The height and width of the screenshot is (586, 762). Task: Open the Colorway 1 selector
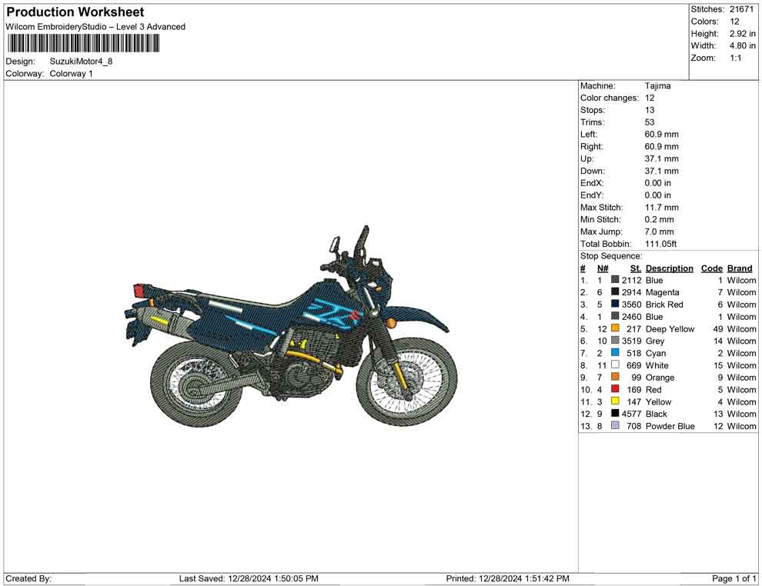tap(73, 74)
